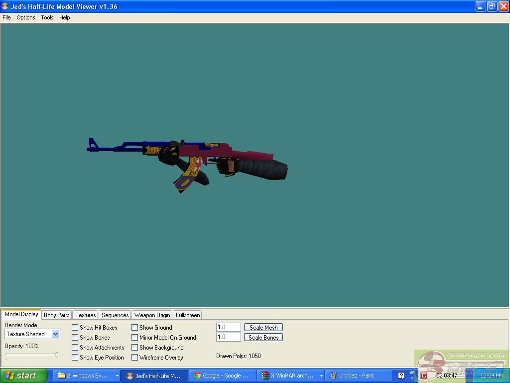Select the Model Display tab
This screenshot has width=510, height=383.
click(21, 314)
